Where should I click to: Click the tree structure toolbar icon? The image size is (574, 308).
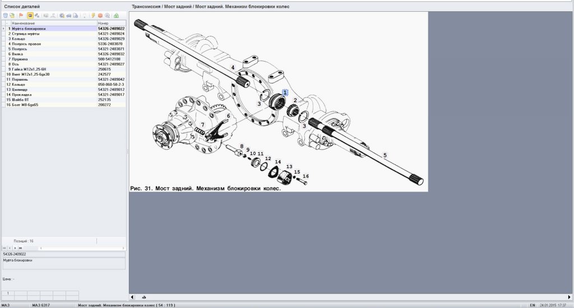pos(37,15)
